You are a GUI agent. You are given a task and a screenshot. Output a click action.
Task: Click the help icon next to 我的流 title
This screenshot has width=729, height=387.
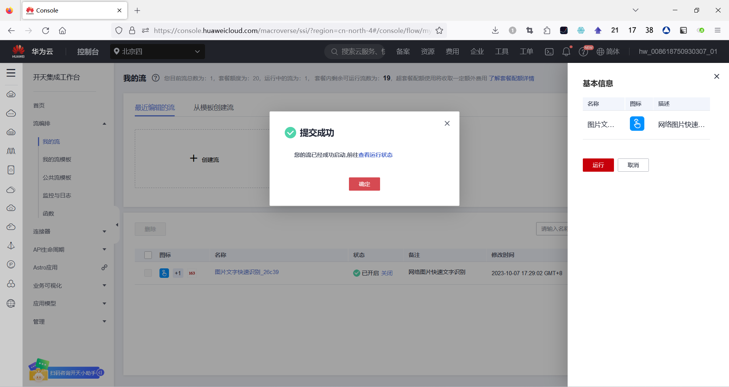[x=155, y=78]
